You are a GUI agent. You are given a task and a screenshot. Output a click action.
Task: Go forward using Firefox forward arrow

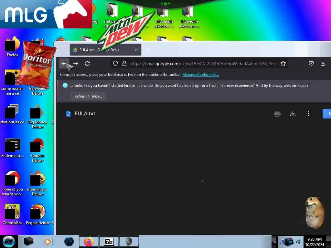pyautogui.click(x=76, y=64)
